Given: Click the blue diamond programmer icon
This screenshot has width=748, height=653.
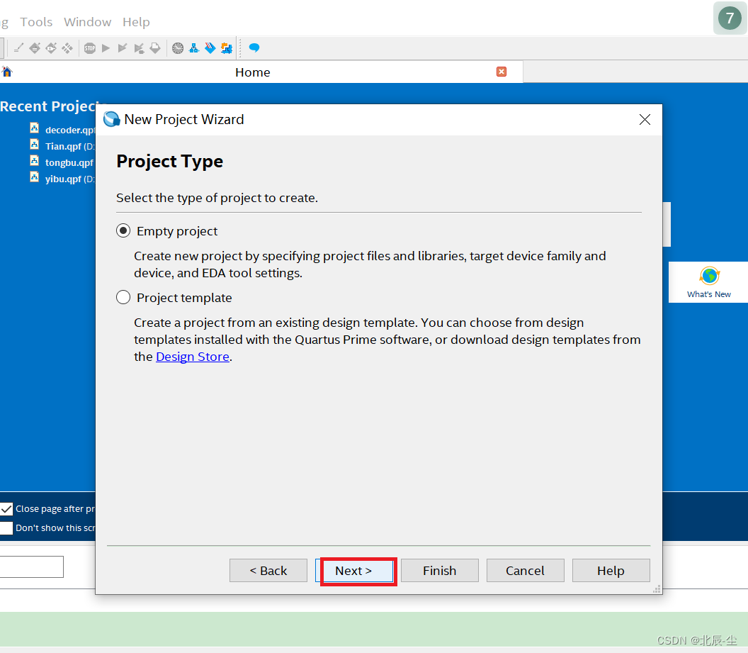Looking at the screenshot, I should tap(210, 48).
